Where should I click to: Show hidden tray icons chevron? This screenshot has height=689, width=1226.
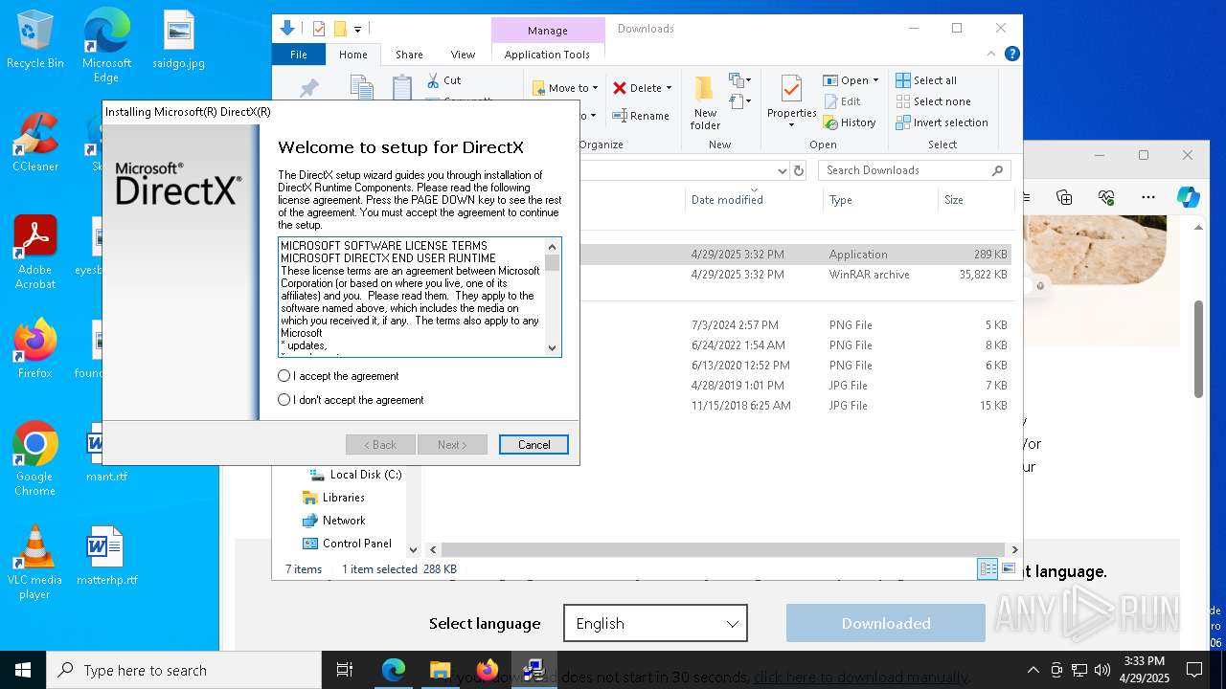coord(1033,670)
